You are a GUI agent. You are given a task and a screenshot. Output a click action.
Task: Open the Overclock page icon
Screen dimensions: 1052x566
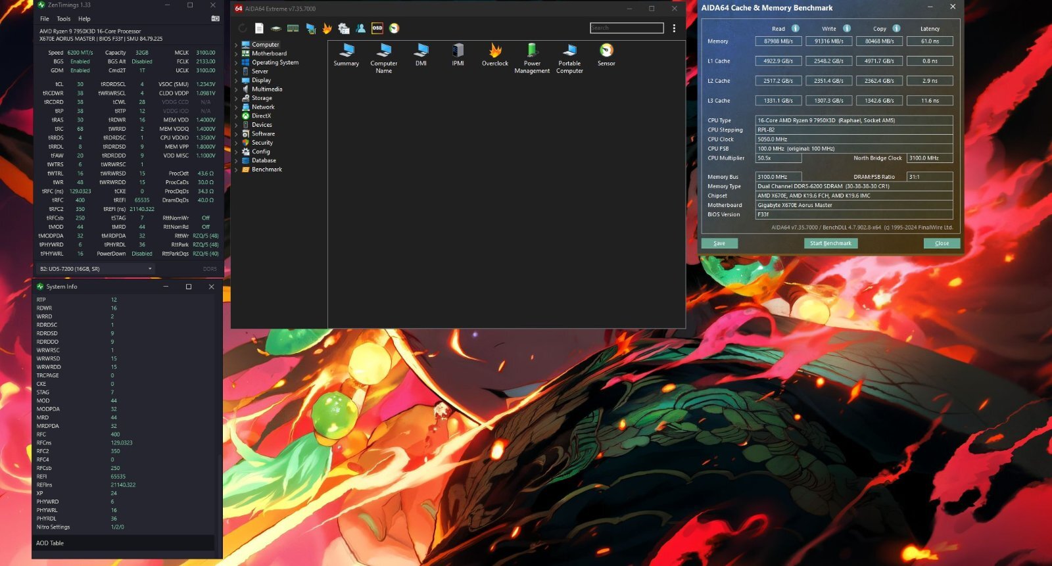(x=495, y=55)
